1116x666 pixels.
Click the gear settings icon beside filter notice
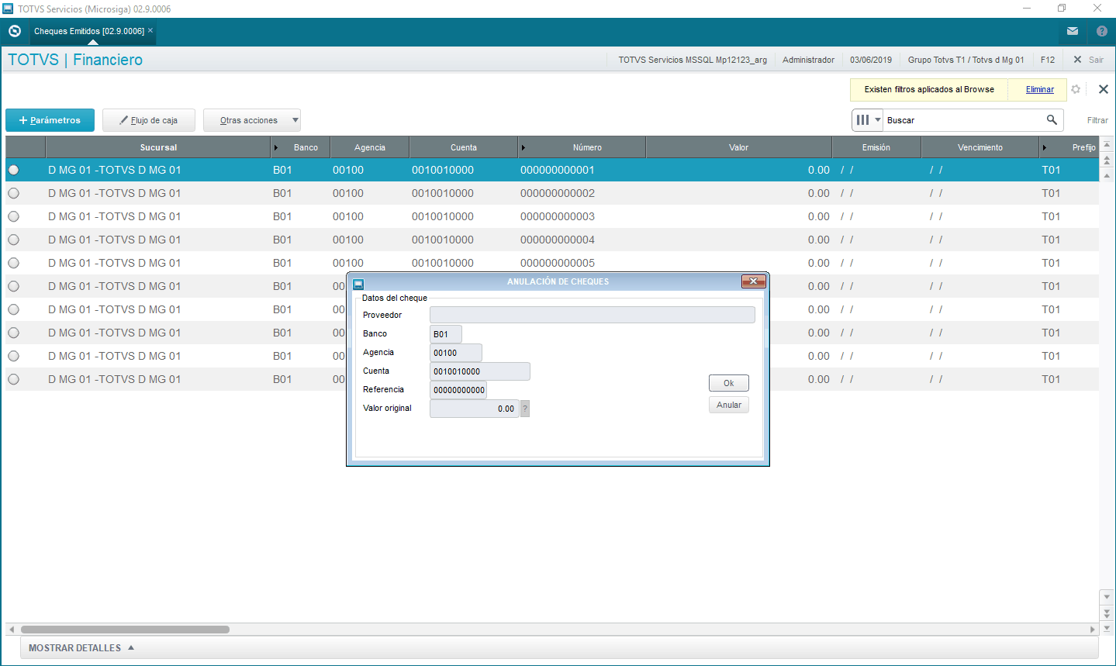pos(1076,89)
